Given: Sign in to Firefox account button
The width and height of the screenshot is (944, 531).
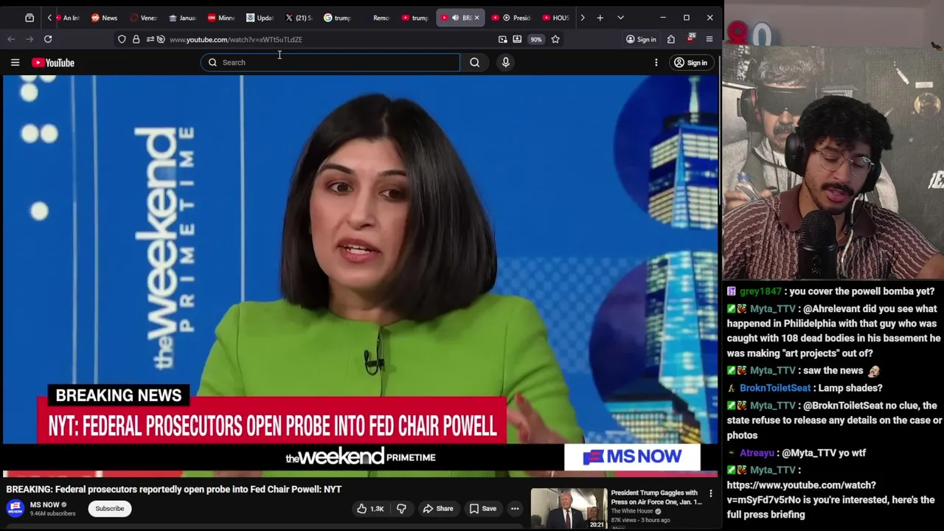Looking at the screenshot, I should [641, 39].
